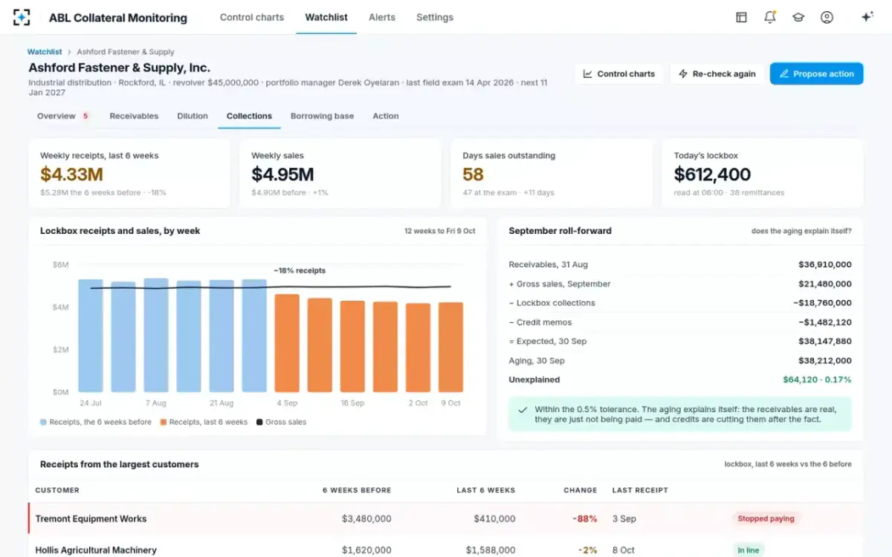Click the LAST 6 WEEKS column header
Image resolution: width=892 pixels, height=557 pixels.
point(486,490)
